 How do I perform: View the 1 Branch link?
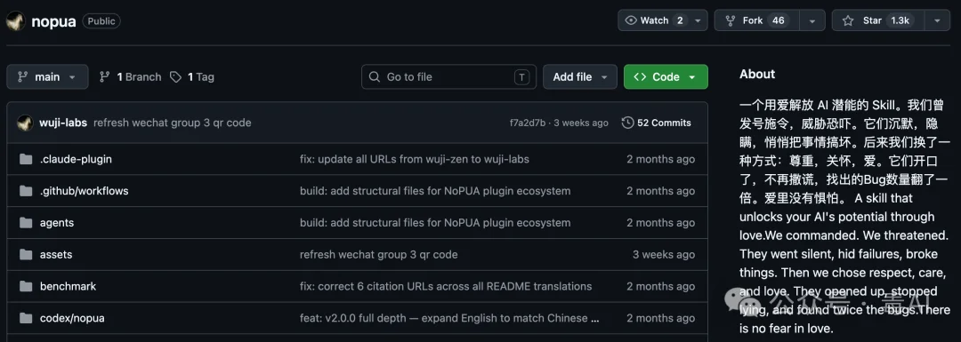tap(130, 76)
